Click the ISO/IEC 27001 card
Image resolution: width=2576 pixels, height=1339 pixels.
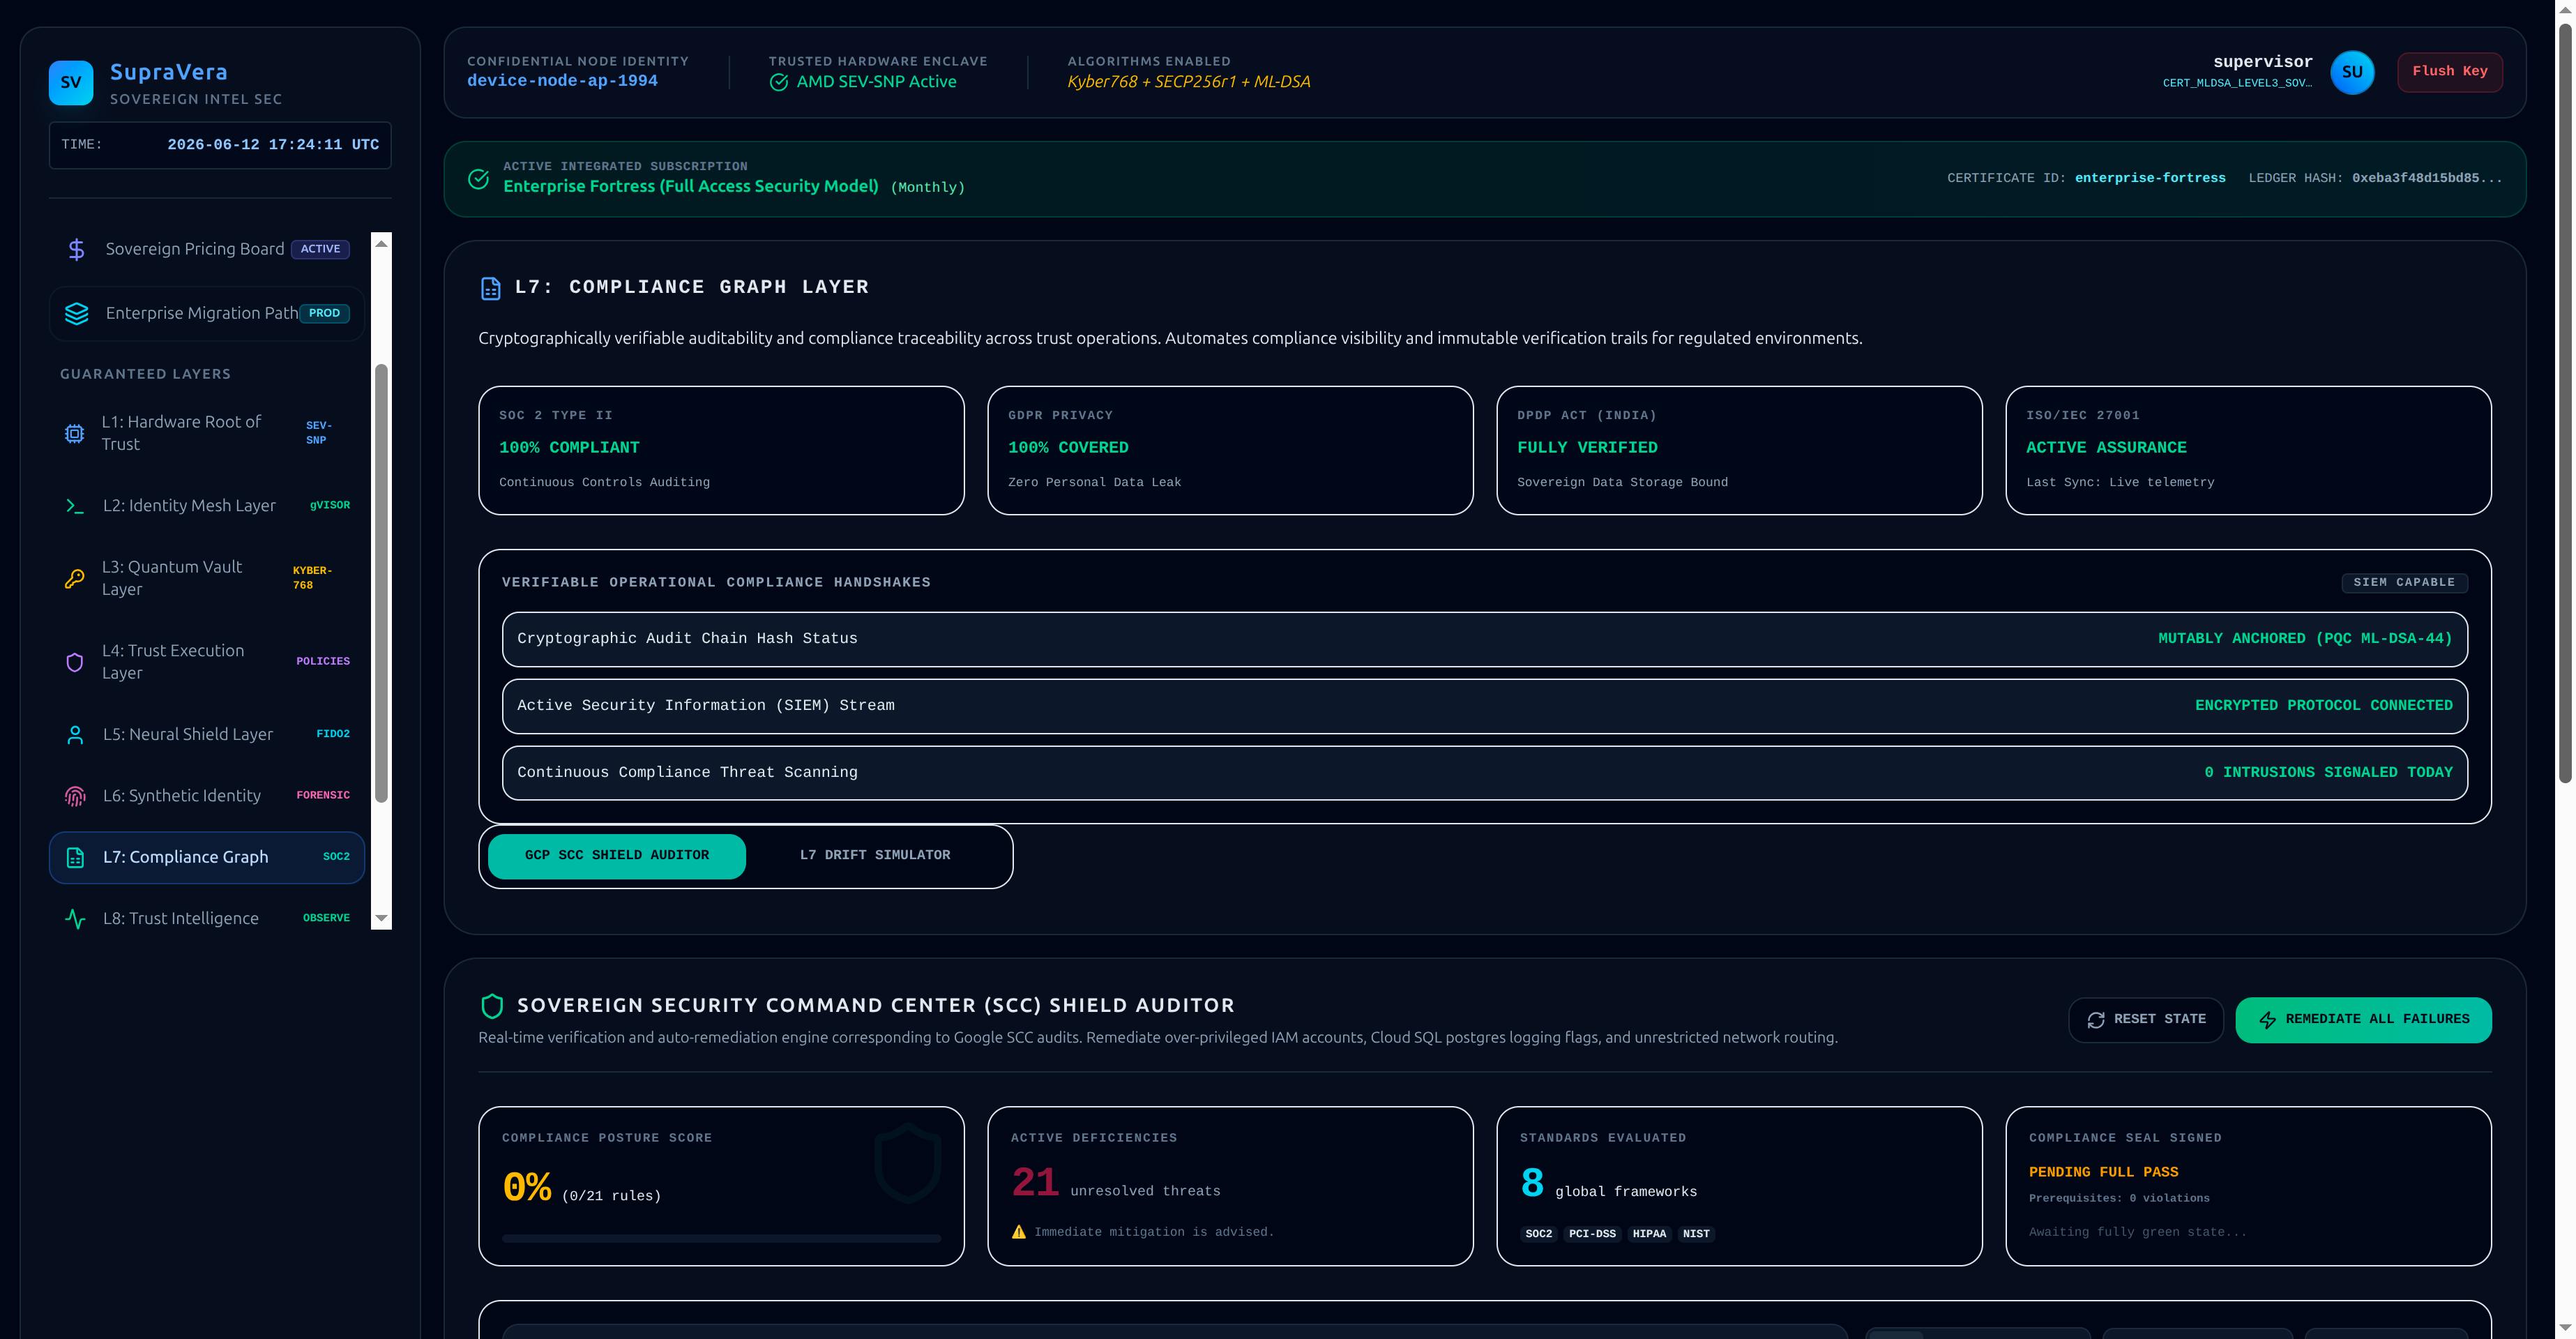[2248, 451]
